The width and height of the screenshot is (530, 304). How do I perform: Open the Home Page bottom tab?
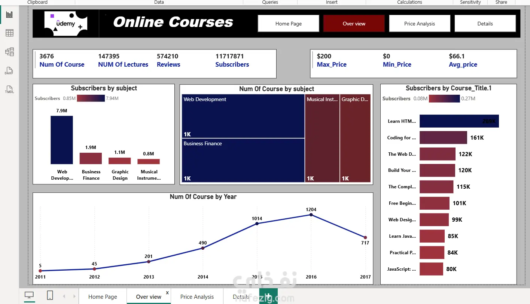(x=103, y=297)
